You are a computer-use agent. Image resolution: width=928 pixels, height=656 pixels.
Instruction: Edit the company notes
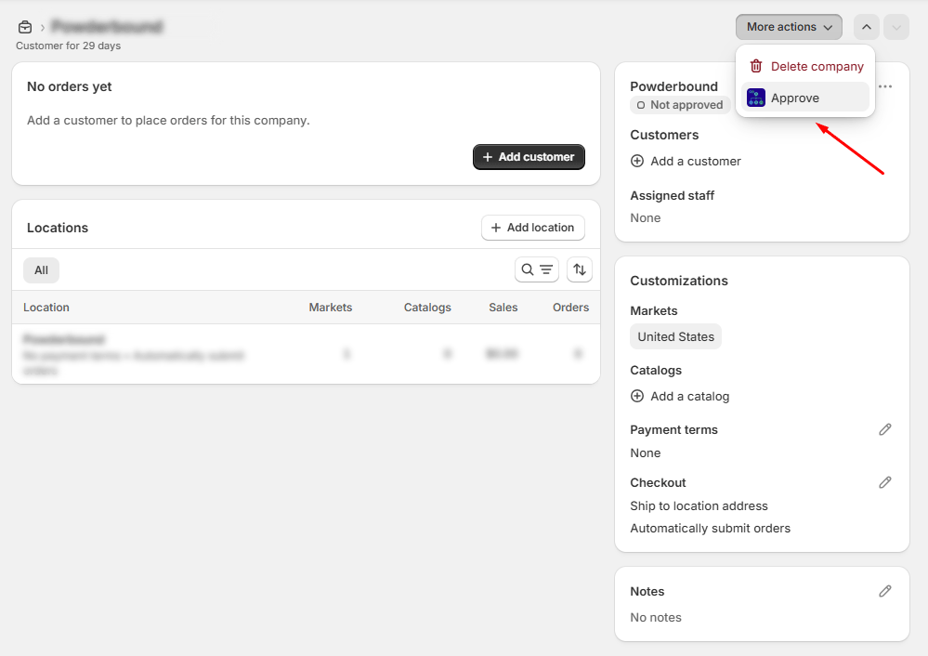point(884,591)
